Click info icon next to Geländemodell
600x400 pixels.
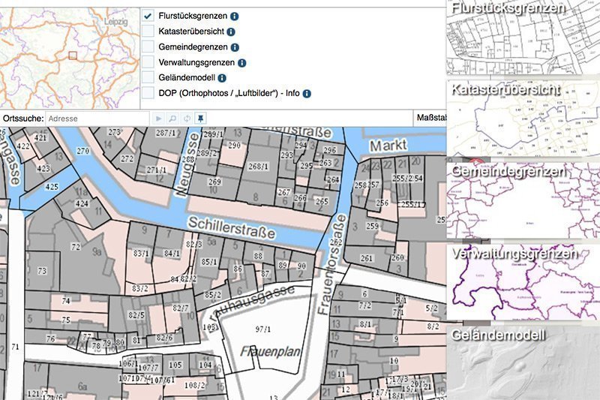pyautogui.click(x=222, y=78)
